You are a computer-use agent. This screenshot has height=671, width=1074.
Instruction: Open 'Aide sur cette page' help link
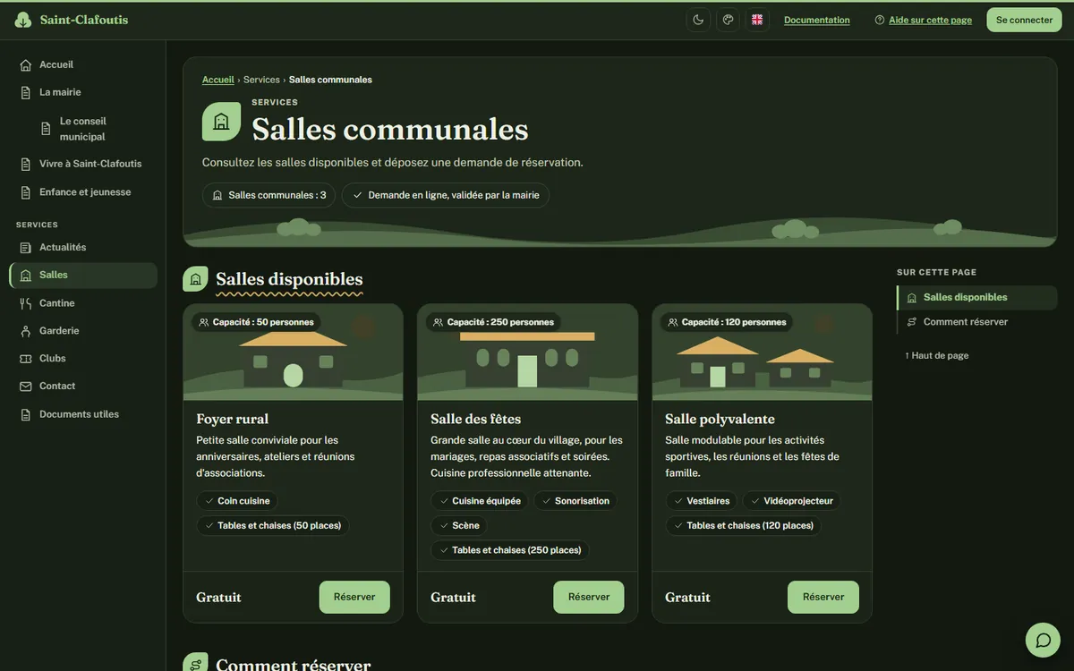coord(923,20)
